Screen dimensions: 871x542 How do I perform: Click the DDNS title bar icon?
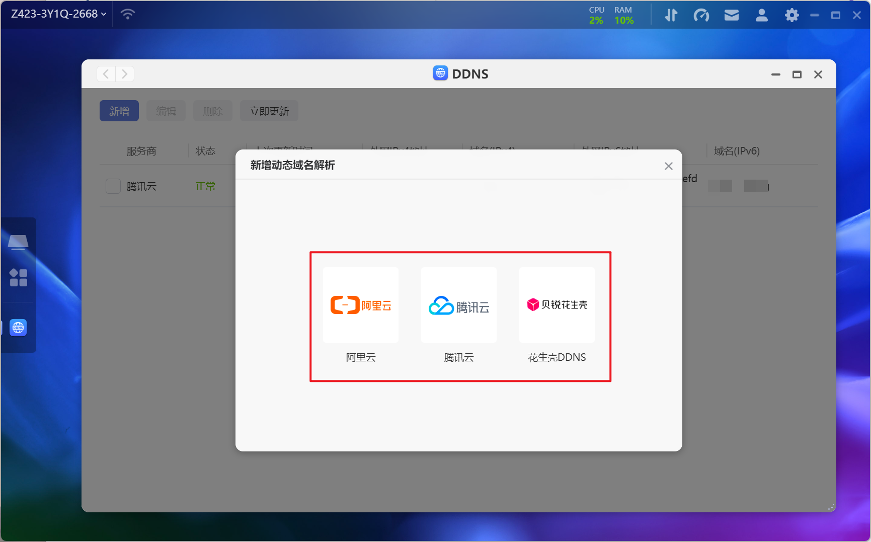click(440, 73)
